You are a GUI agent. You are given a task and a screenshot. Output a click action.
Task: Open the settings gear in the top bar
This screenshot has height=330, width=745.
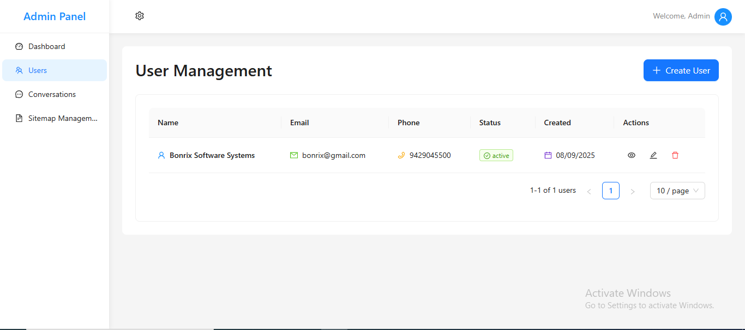(x=139, y=16)
